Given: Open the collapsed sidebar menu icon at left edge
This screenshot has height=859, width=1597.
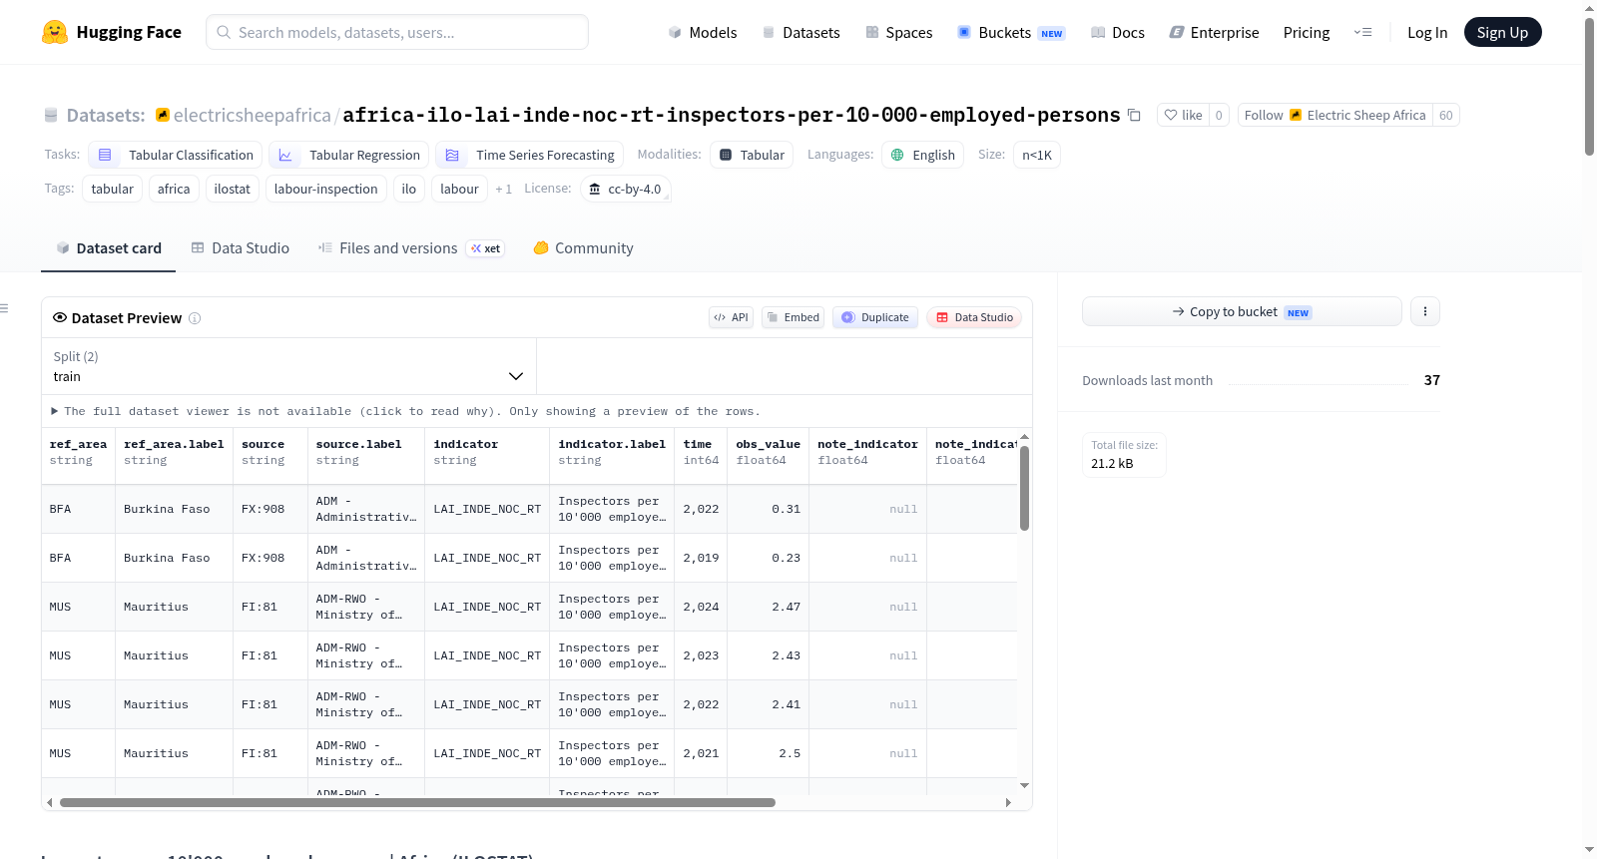Looking at the screenshot, I should pyautogui.click(x=5, y=308).
